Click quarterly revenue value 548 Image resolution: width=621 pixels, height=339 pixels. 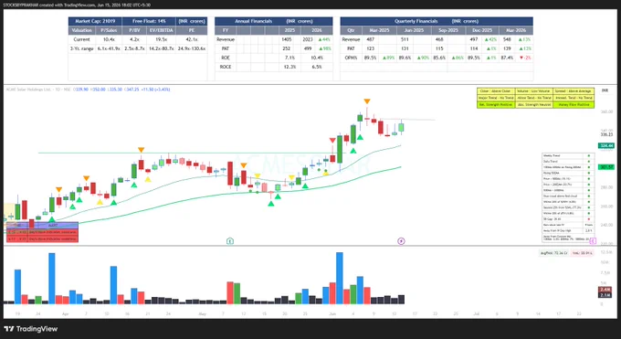[x=507, y=39]
